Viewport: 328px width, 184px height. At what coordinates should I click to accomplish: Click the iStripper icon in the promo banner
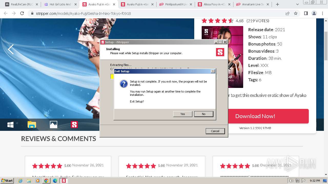[74, 124]
